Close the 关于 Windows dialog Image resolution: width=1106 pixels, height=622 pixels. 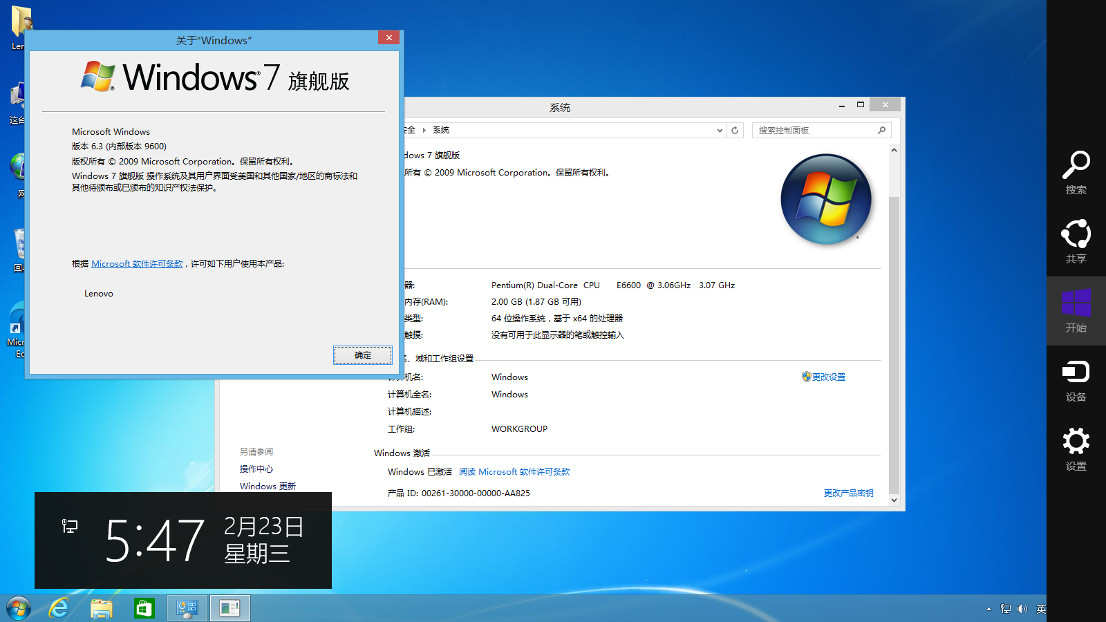pos(389,37)
